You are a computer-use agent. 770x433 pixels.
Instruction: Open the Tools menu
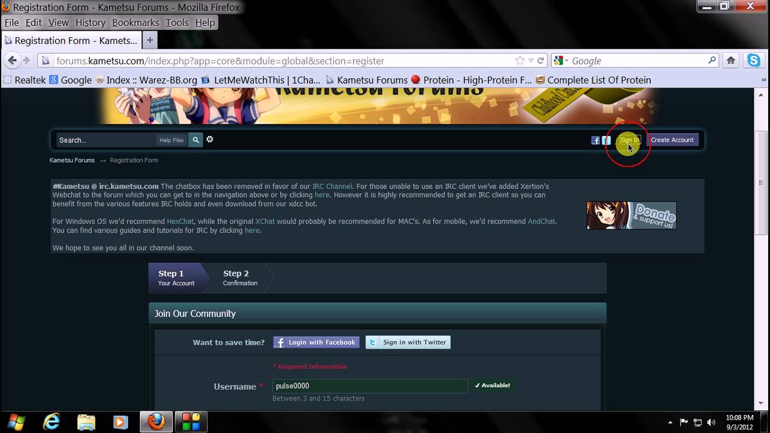(177, 22)
